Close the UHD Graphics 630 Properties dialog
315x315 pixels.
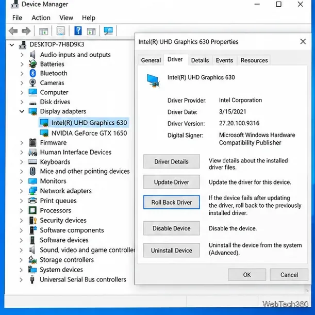tap(303, 42)
